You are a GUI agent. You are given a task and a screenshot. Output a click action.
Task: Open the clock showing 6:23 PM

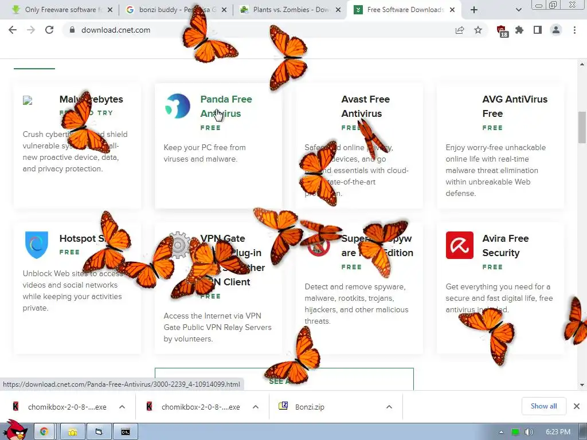click(558, 432)
